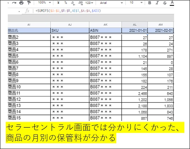Toggle italic formatting
Image resolution: width=190 pixels, height=149 pixels.
(157, 3)
